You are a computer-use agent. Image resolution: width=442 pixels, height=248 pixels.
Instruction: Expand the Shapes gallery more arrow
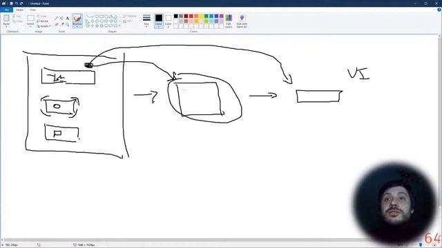[x=119, y=25]
